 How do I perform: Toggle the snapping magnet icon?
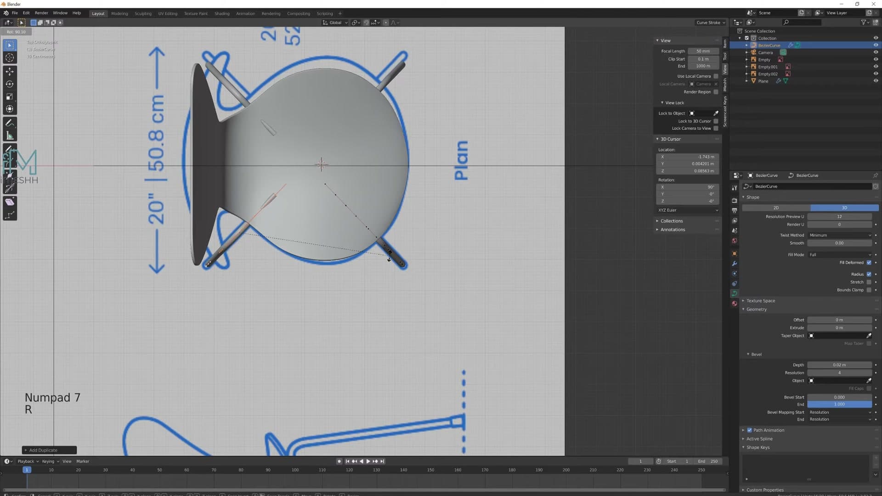(x=366, y=23)
